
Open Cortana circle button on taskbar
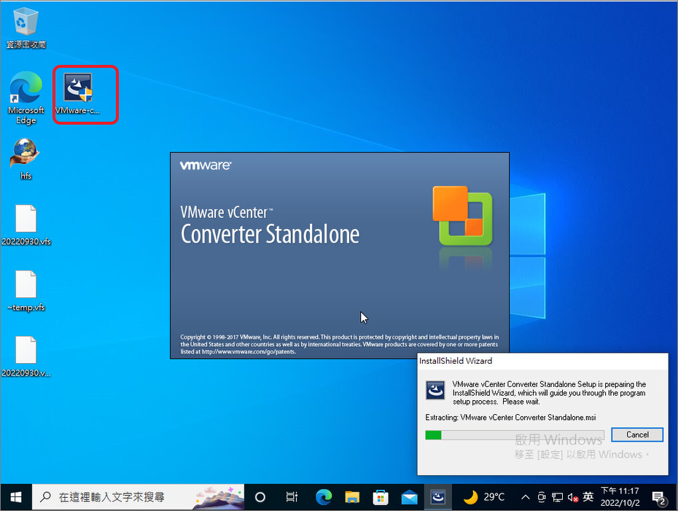pos(260,497)
